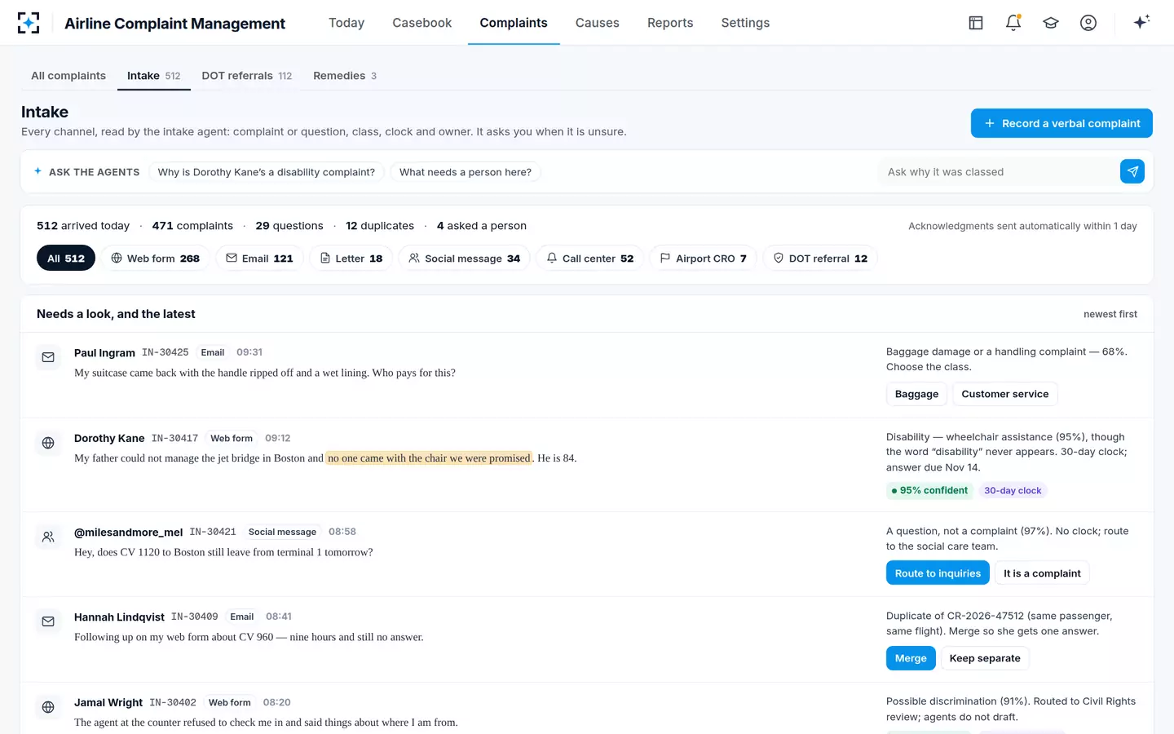Filter intake by Call center 52
The image size is (1174, 734).
tap(589, 259)
